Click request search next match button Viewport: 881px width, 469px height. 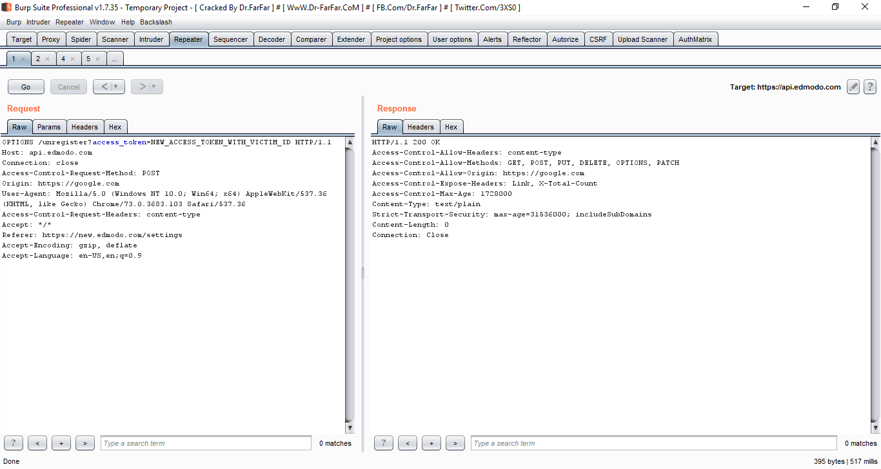click(x=85, y=443)
